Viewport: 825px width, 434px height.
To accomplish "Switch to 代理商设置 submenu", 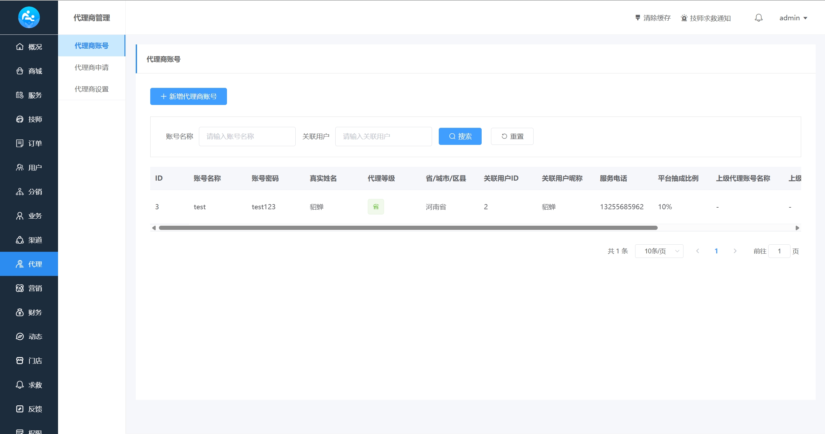I will pyautogui.click(x=92, y=89).
